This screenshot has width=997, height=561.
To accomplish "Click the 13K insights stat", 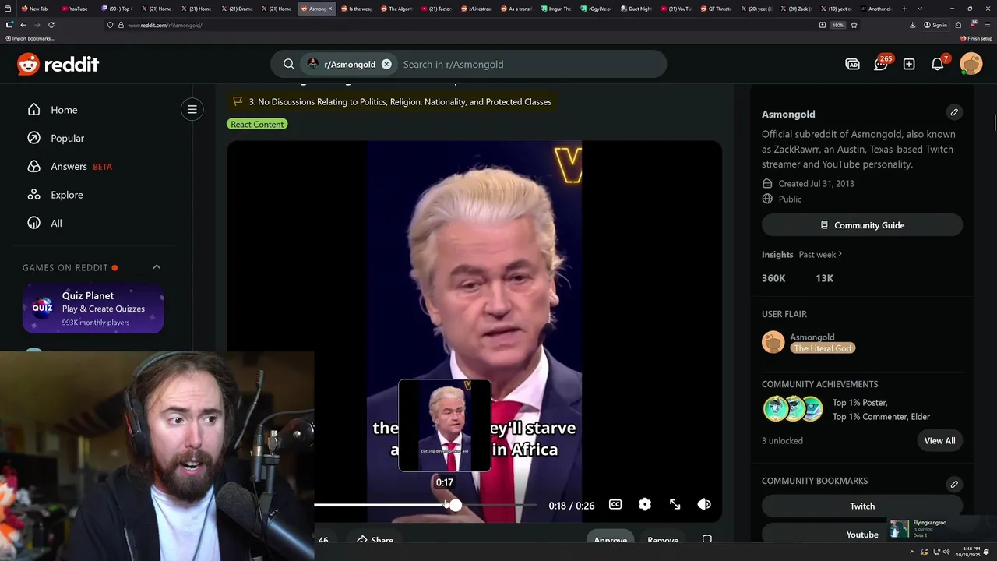I will click(824, 278).
